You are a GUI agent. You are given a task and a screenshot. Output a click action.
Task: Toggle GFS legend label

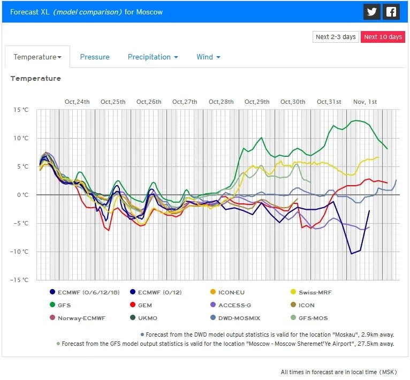point(64,305)
